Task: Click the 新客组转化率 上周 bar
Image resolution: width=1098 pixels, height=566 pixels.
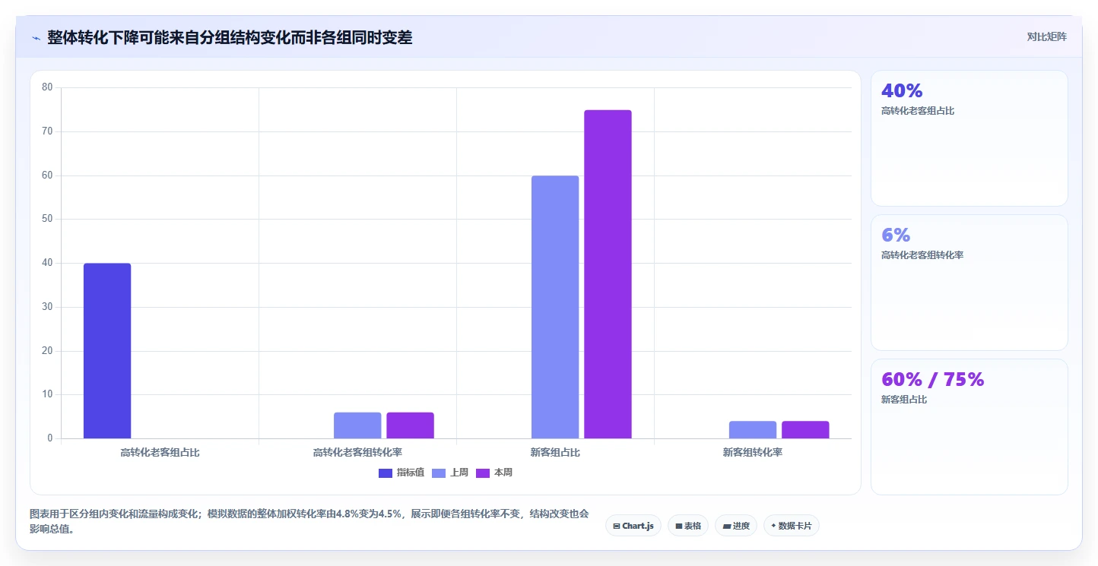Action: tap(753, 430)
